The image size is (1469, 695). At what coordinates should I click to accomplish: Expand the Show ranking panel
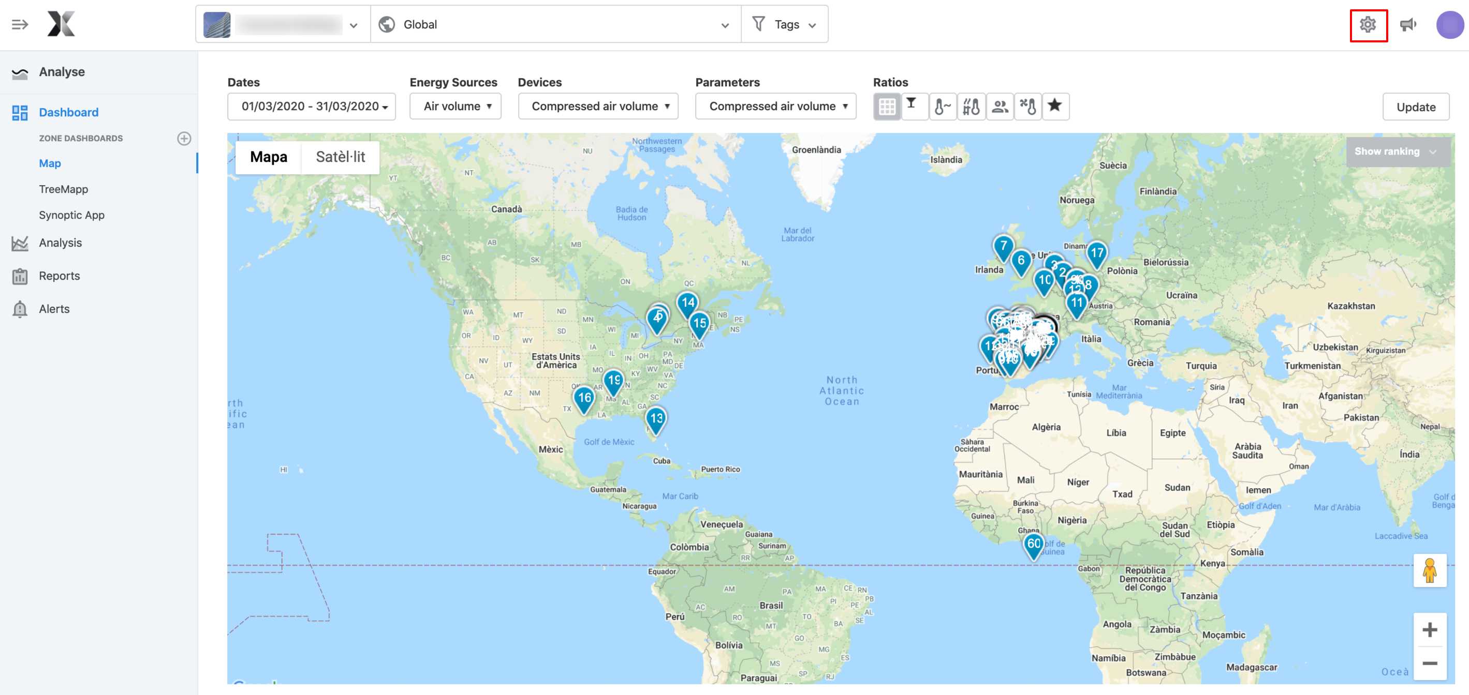[1397, 152]
